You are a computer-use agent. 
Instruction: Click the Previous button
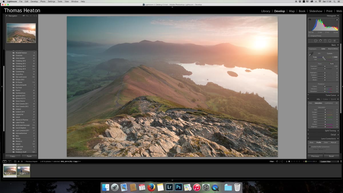point(315,156)
